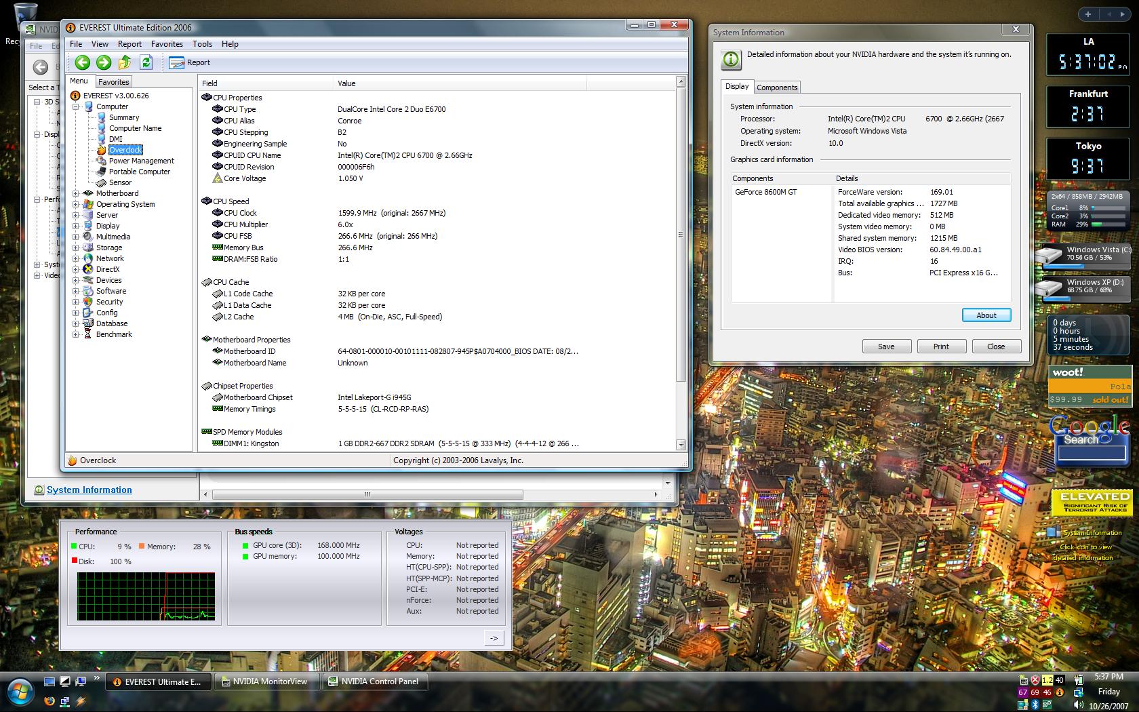The image size is (1139, 712).
Task: Click the volume icon in system tray
Action: 1078,705
